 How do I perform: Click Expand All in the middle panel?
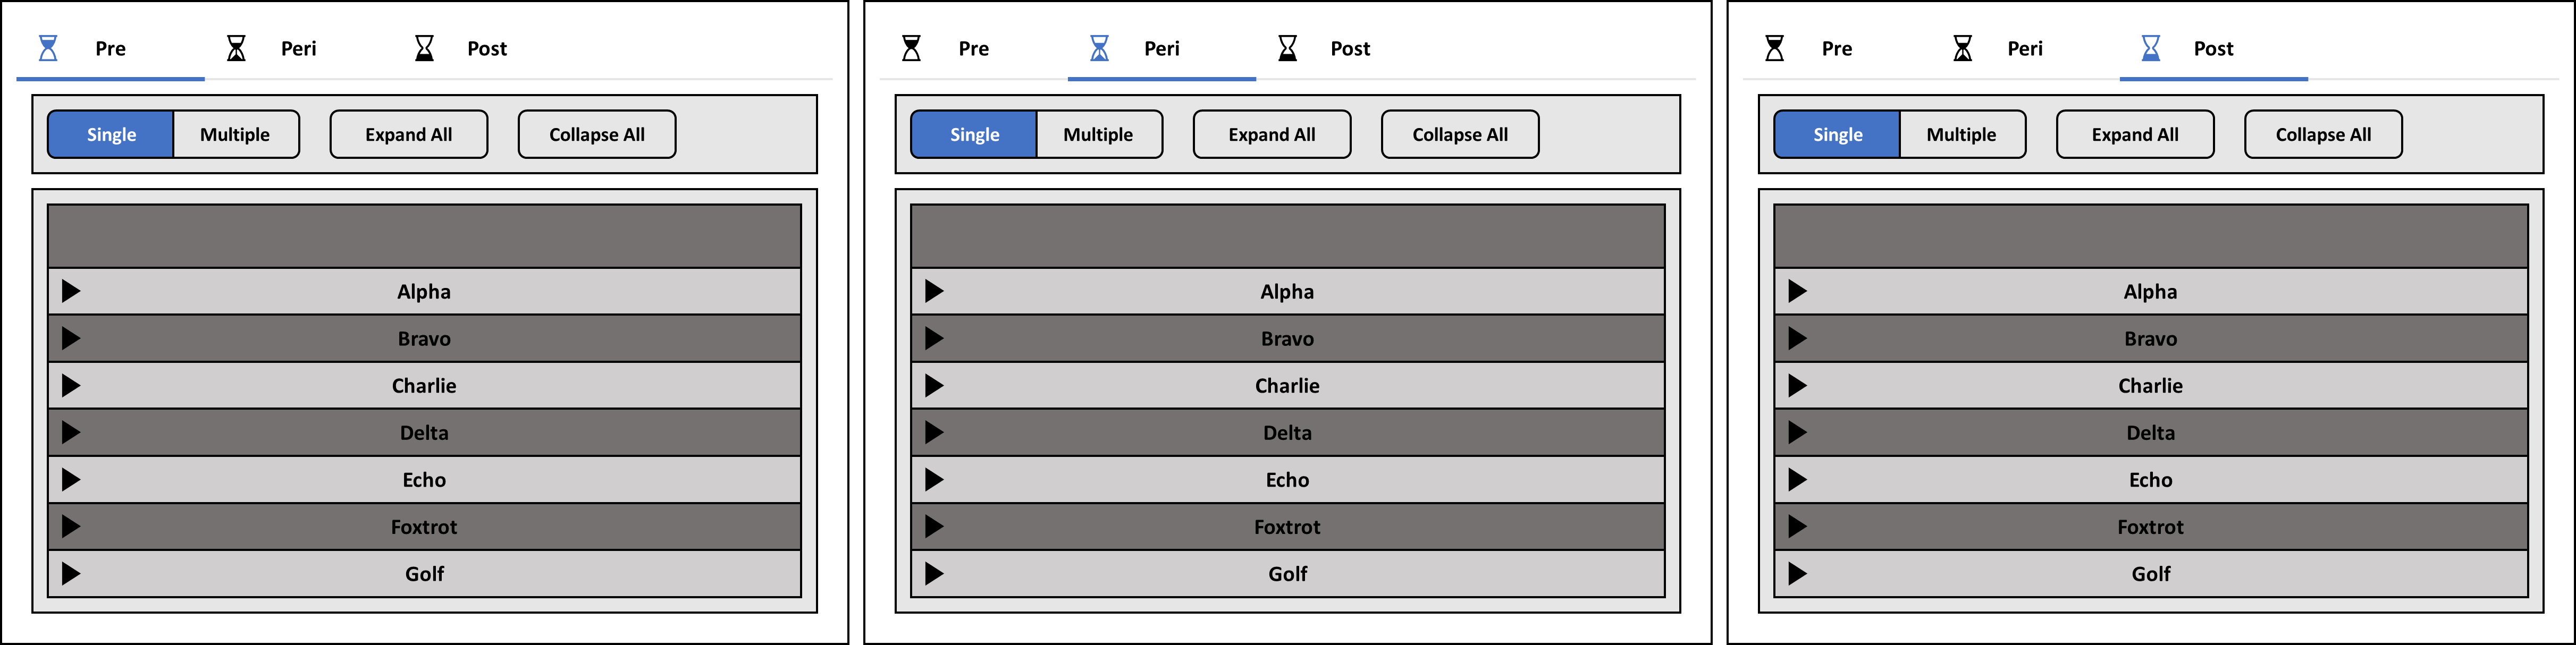tap(1272, 134)
